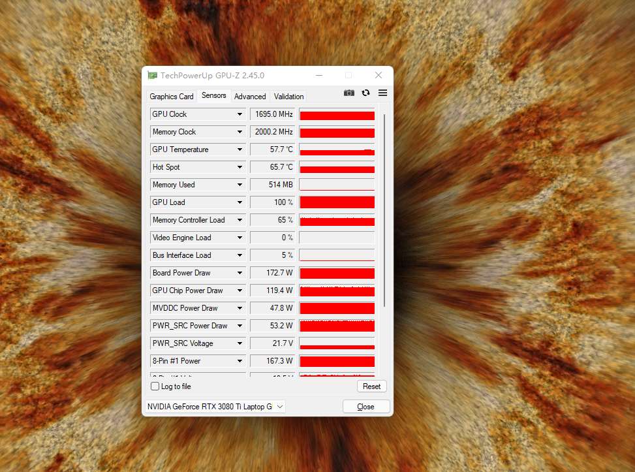Screen dimensions: 635x472
Task: Click the 8-Pin #1 Power graph
Action: tap(337, 361)
